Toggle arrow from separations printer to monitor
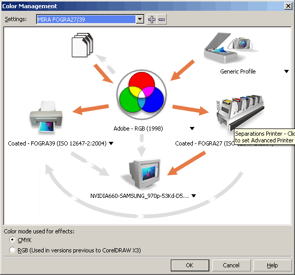Viewport: 295px width, 275px height. tap(186, 163)
